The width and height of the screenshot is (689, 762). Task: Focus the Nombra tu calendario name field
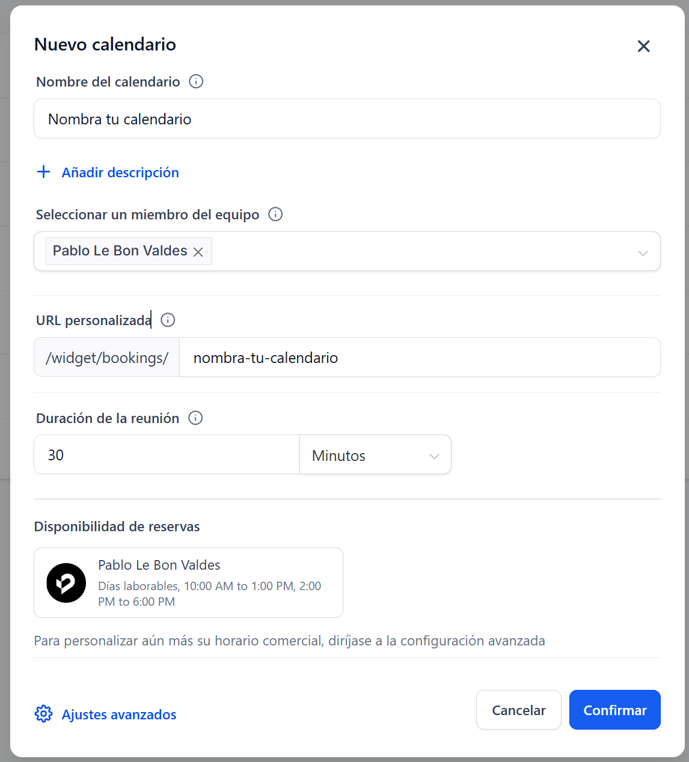click(347, 119)
